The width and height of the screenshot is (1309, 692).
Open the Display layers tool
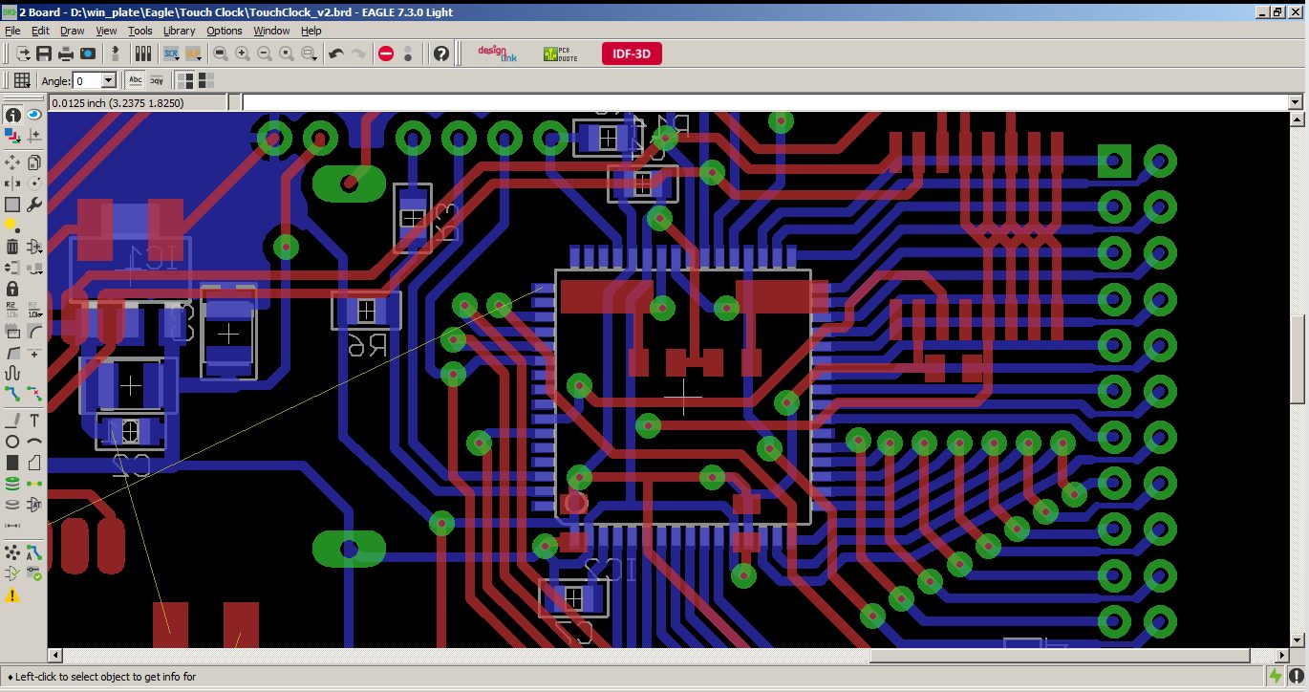12,137
